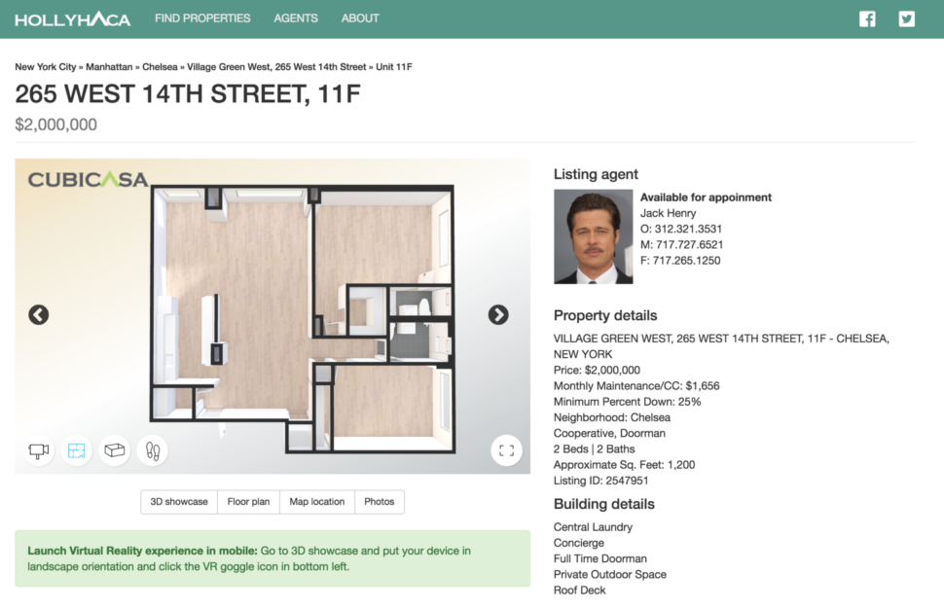The height and width of the screenshot is (609, 944).
Task: Switch to the Floor plan tab
Action: [248, 502]
